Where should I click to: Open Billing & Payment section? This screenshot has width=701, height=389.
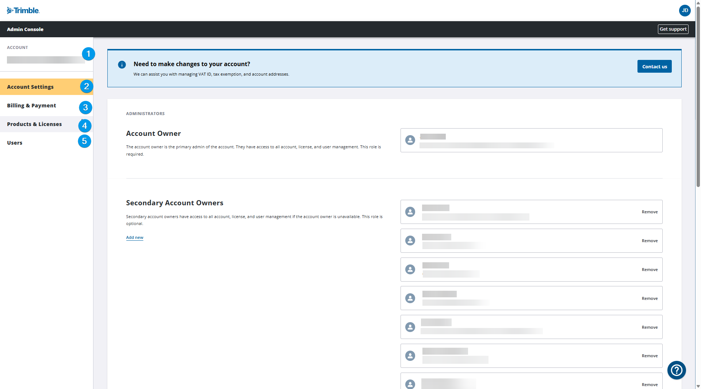(31, 106)
